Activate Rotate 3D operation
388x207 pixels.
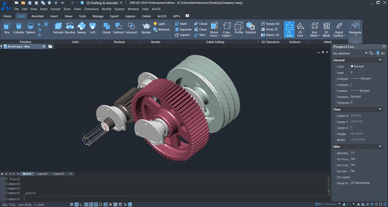coord(270,24)
